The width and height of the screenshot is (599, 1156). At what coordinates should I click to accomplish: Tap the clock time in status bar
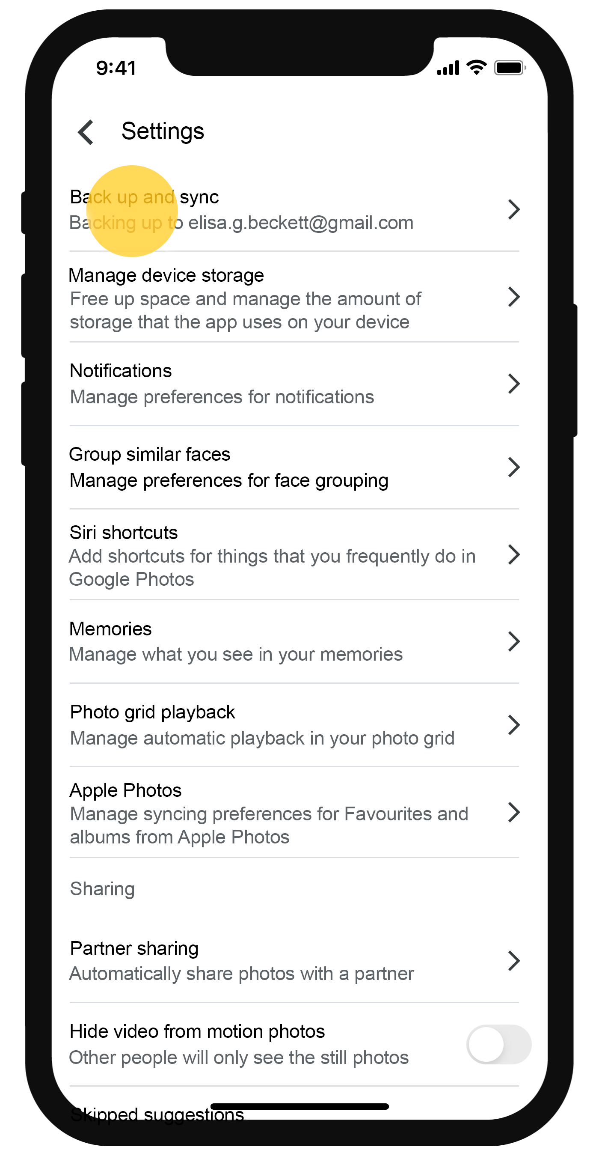pyautogui.click(x=116, y=68)
